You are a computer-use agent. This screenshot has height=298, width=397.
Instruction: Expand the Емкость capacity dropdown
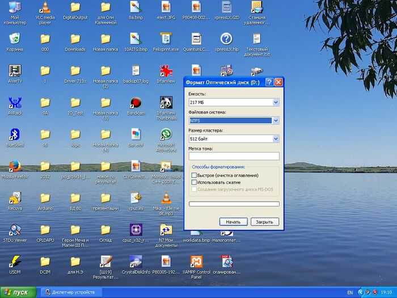[x=276, y=102]
